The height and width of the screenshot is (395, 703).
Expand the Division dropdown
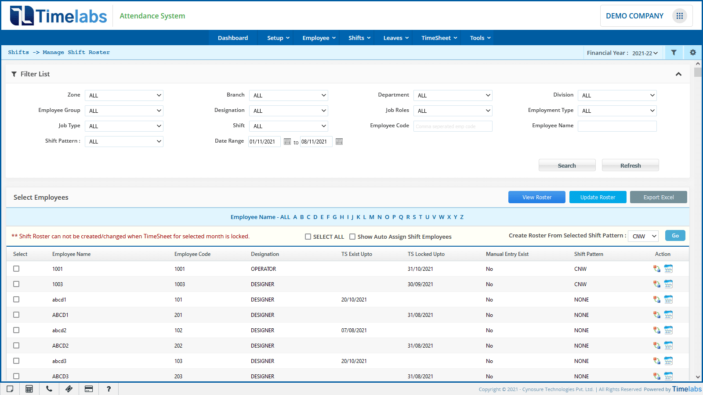[x=617, y=95]
